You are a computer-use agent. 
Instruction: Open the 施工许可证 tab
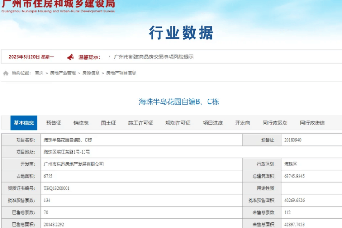pos(140,123)
